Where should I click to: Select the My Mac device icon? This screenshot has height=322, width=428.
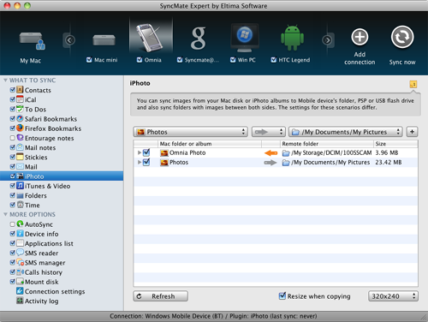[x=32, y=41]
